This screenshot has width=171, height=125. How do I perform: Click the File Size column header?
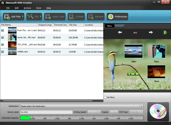coord(76,25)
